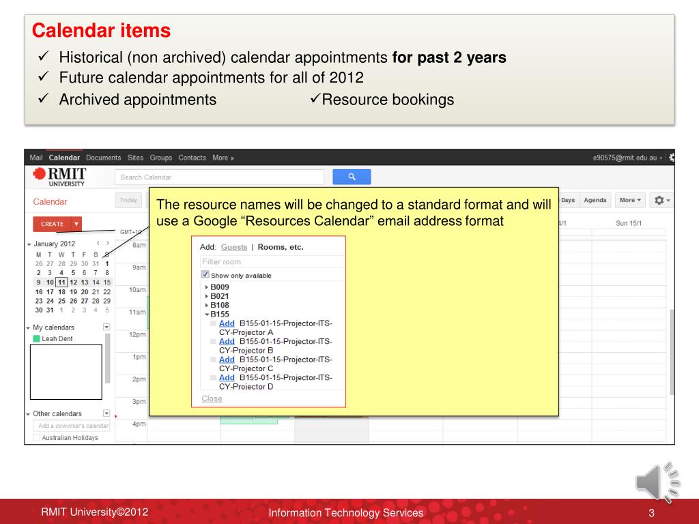Screen dimensions: 699x524
Task: Select Calendar in the top navigation bar
Action: [x=64, y=158]
